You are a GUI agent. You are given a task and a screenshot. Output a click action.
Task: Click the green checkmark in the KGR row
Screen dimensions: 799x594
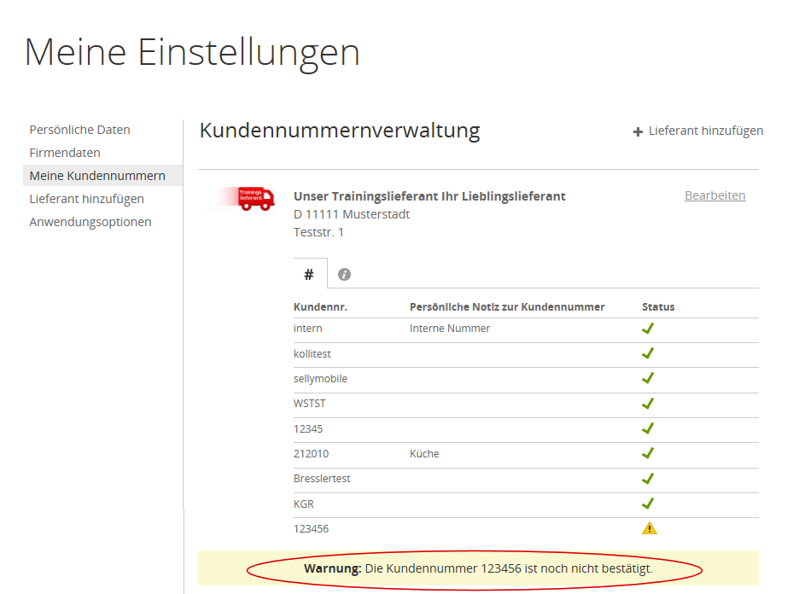648,504
